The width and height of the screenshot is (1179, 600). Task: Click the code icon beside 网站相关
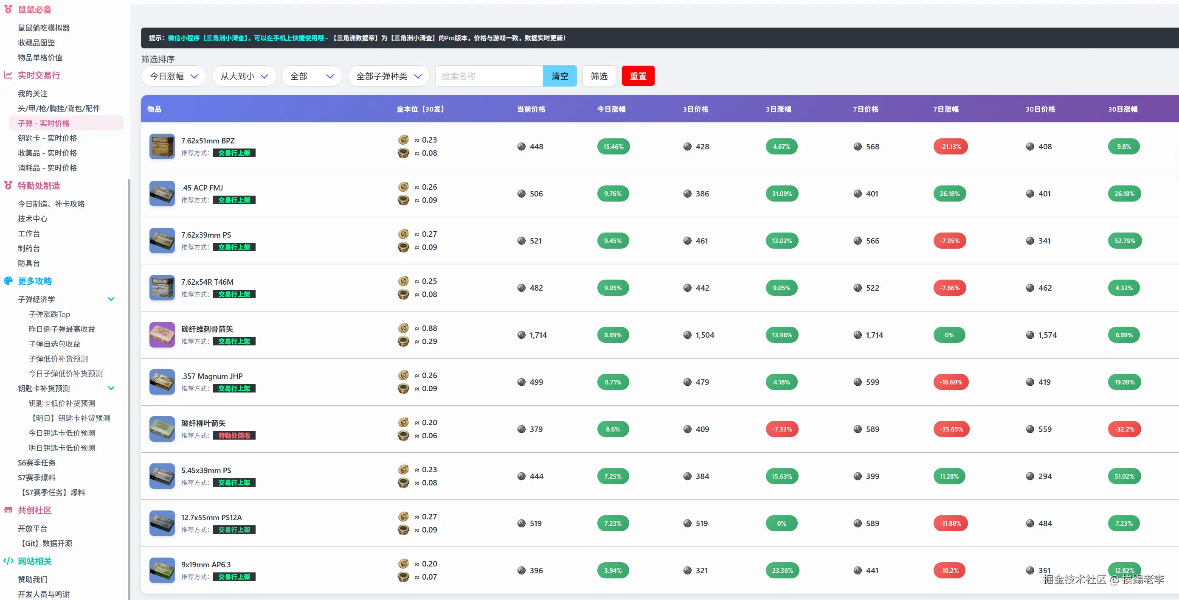8,561
